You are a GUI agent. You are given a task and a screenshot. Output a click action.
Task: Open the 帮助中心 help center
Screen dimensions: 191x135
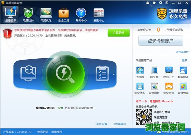[x=81, y=15]
